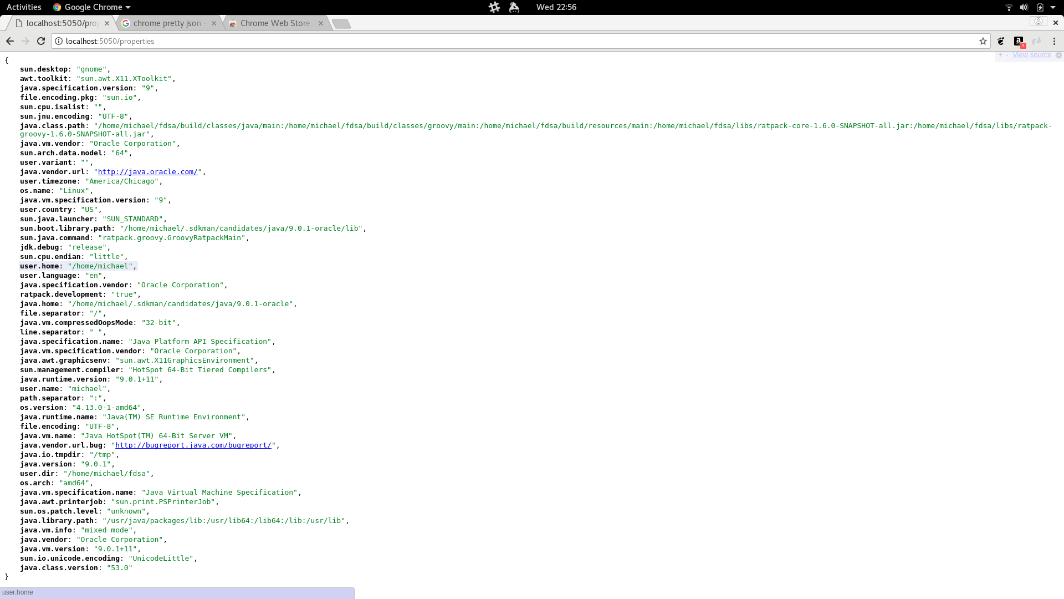Click the forward navigation arrow
1064x599 pixels.
point(25,41)
